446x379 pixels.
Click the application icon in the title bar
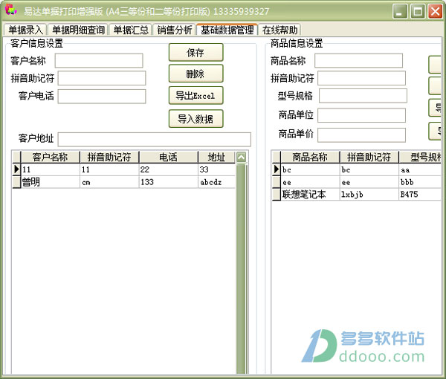click(11, 10)
